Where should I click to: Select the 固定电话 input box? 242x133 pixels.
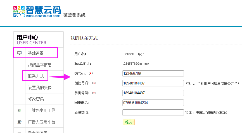point(153,103)
